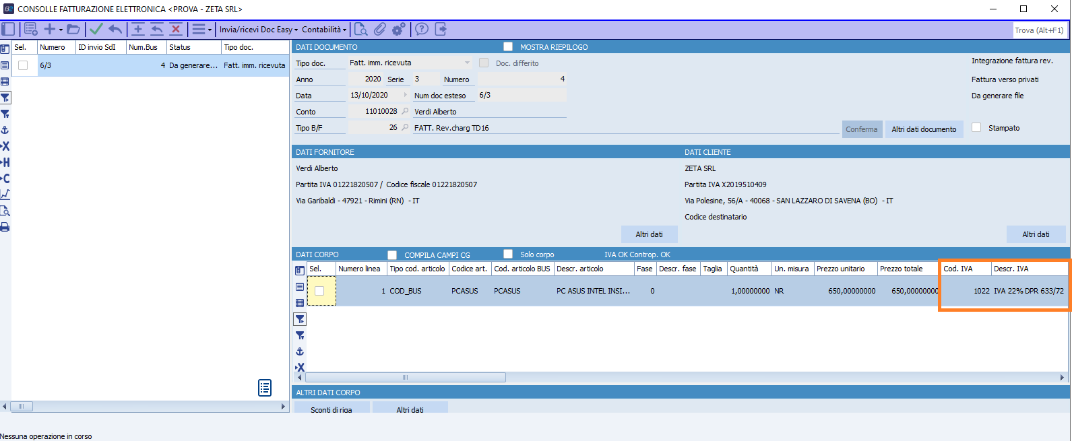Viewport: 1072px width, 441px height.
Task: Click the green checkmark confirm toolbar icon
Action: coord(96,29)
